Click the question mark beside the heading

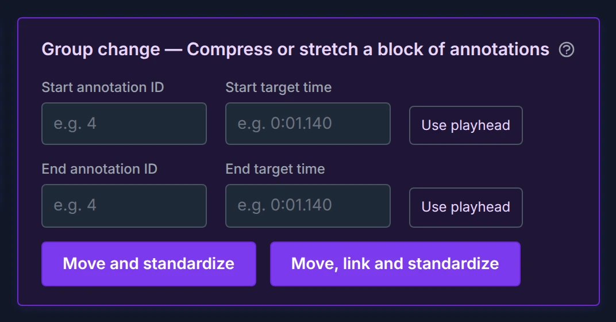pyautogui.click(x=567, y=50)
